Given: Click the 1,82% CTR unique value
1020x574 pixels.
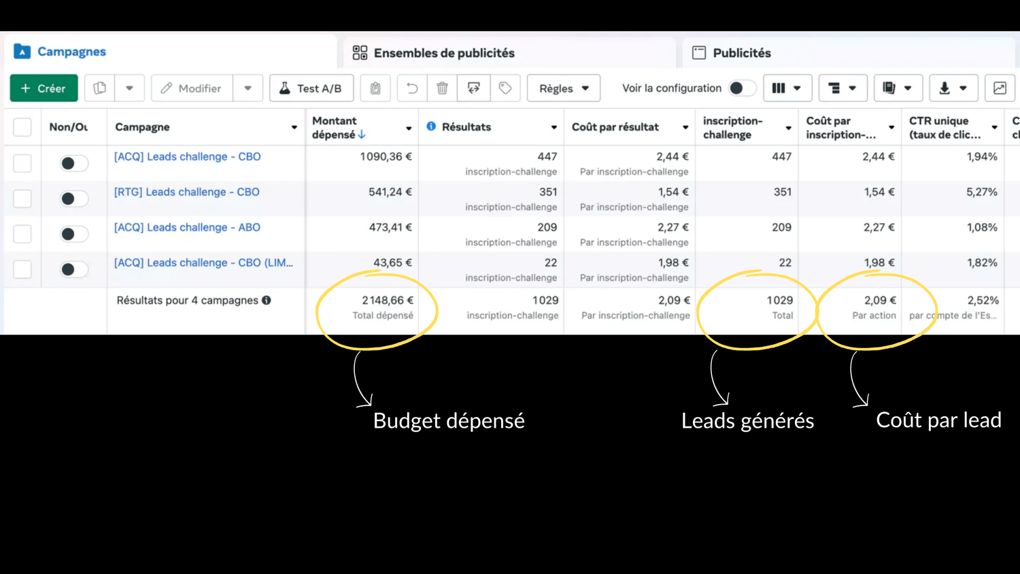Looking at the screenshot, I should point(982,263).
